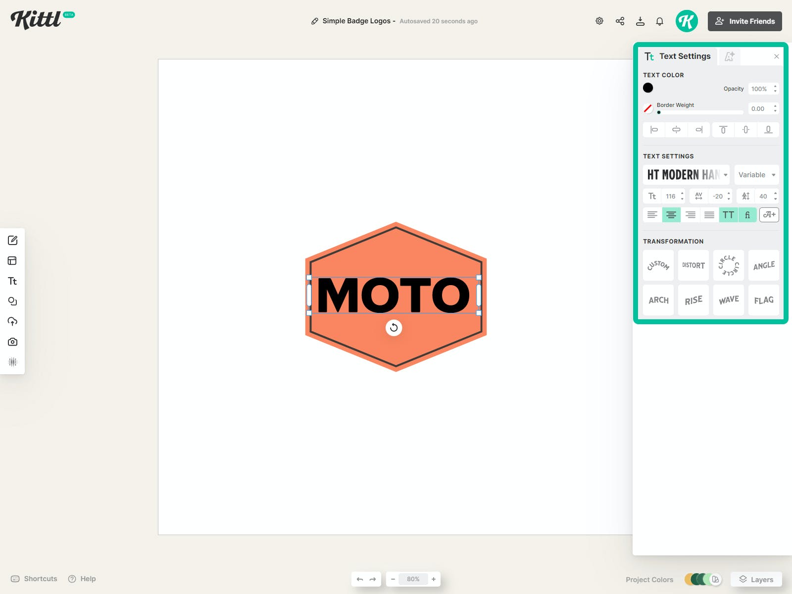Apply Arch transformation
792x594 pixels.
pos(658,300)
